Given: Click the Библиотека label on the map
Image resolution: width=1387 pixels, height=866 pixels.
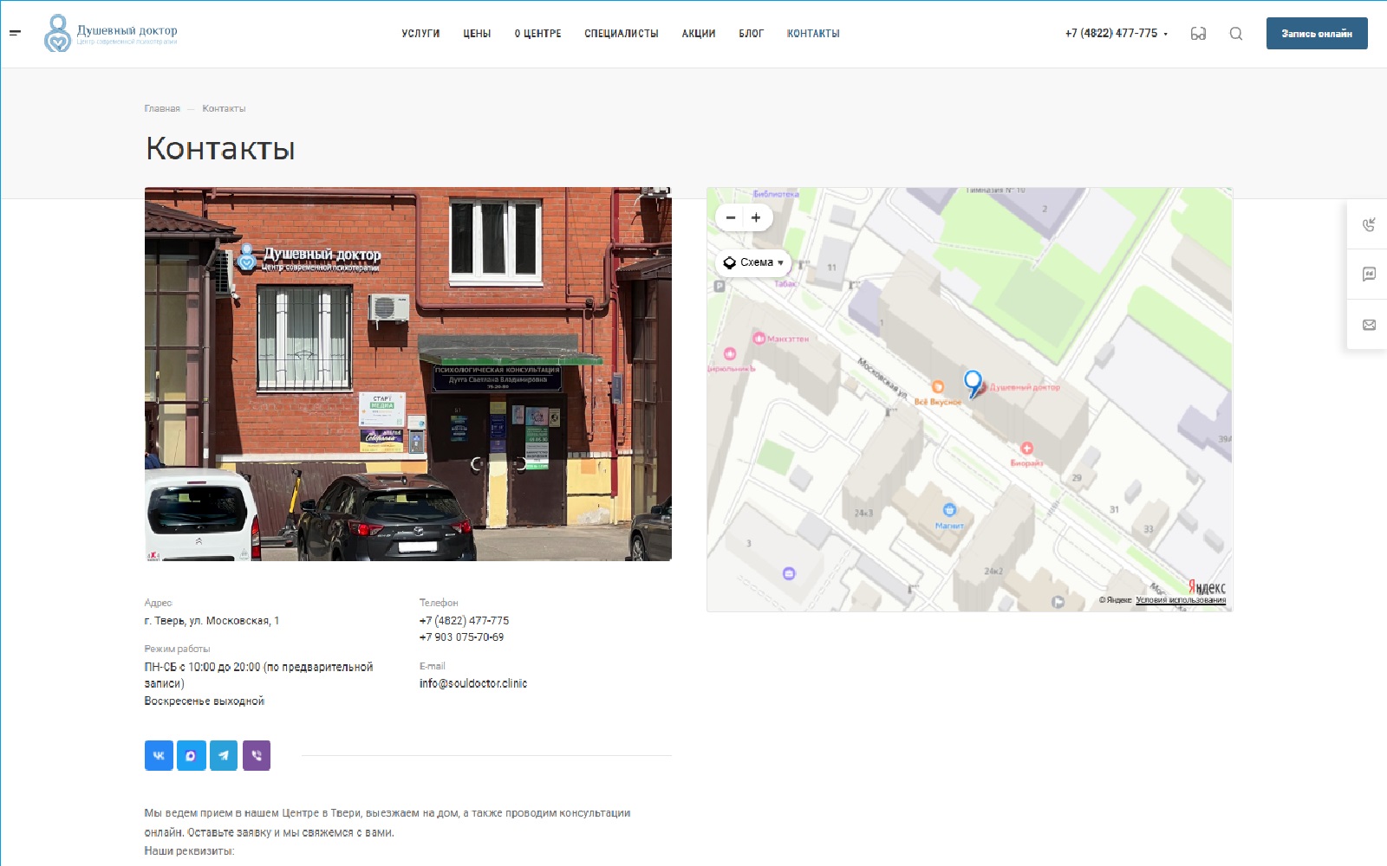Looking at the screenshot, I should [776, 194].
